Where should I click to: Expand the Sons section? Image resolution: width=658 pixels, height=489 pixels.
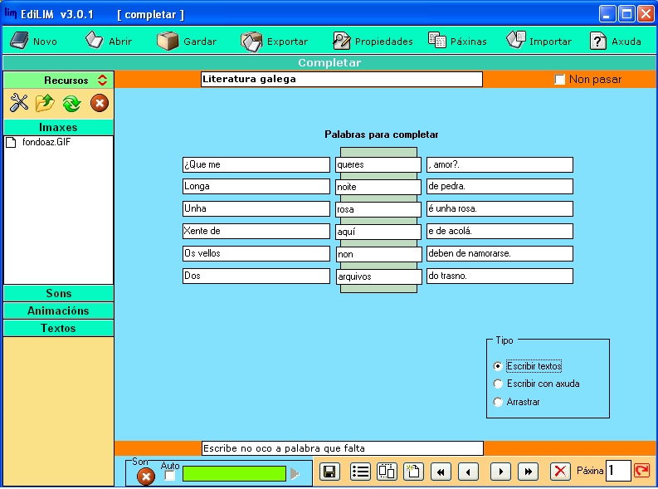click(x=58, y=293)
